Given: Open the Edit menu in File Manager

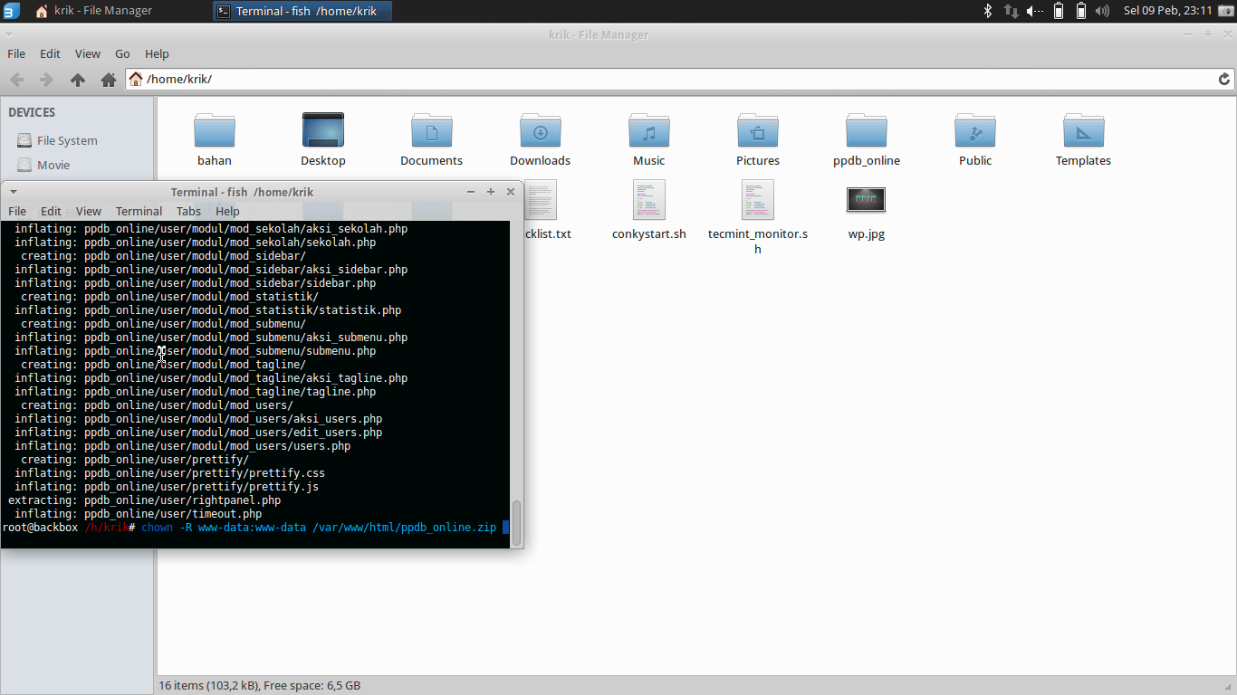Looking at the screenshot, I should [x=50, y=54].
